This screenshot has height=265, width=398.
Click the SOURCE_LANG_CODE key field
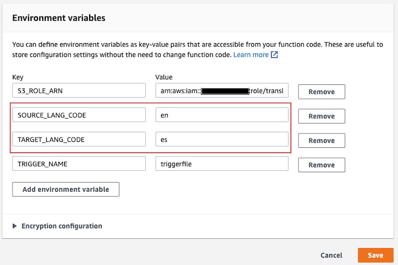click(79, 115)
